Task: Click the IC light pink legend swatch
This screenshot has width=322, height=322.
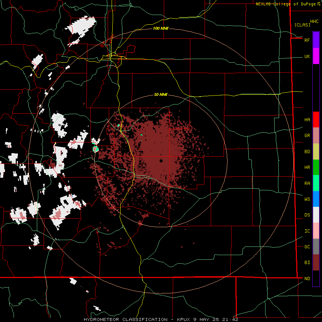Action: click(316, 231)
